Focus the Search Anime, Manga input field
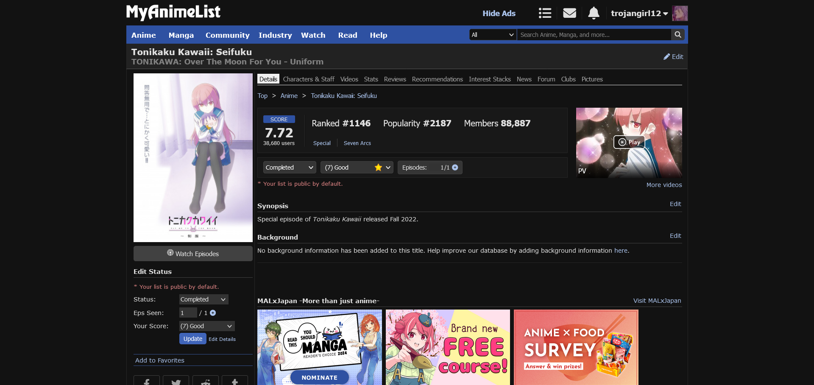Screen dimensions: 814x385 tap(594, 35)
